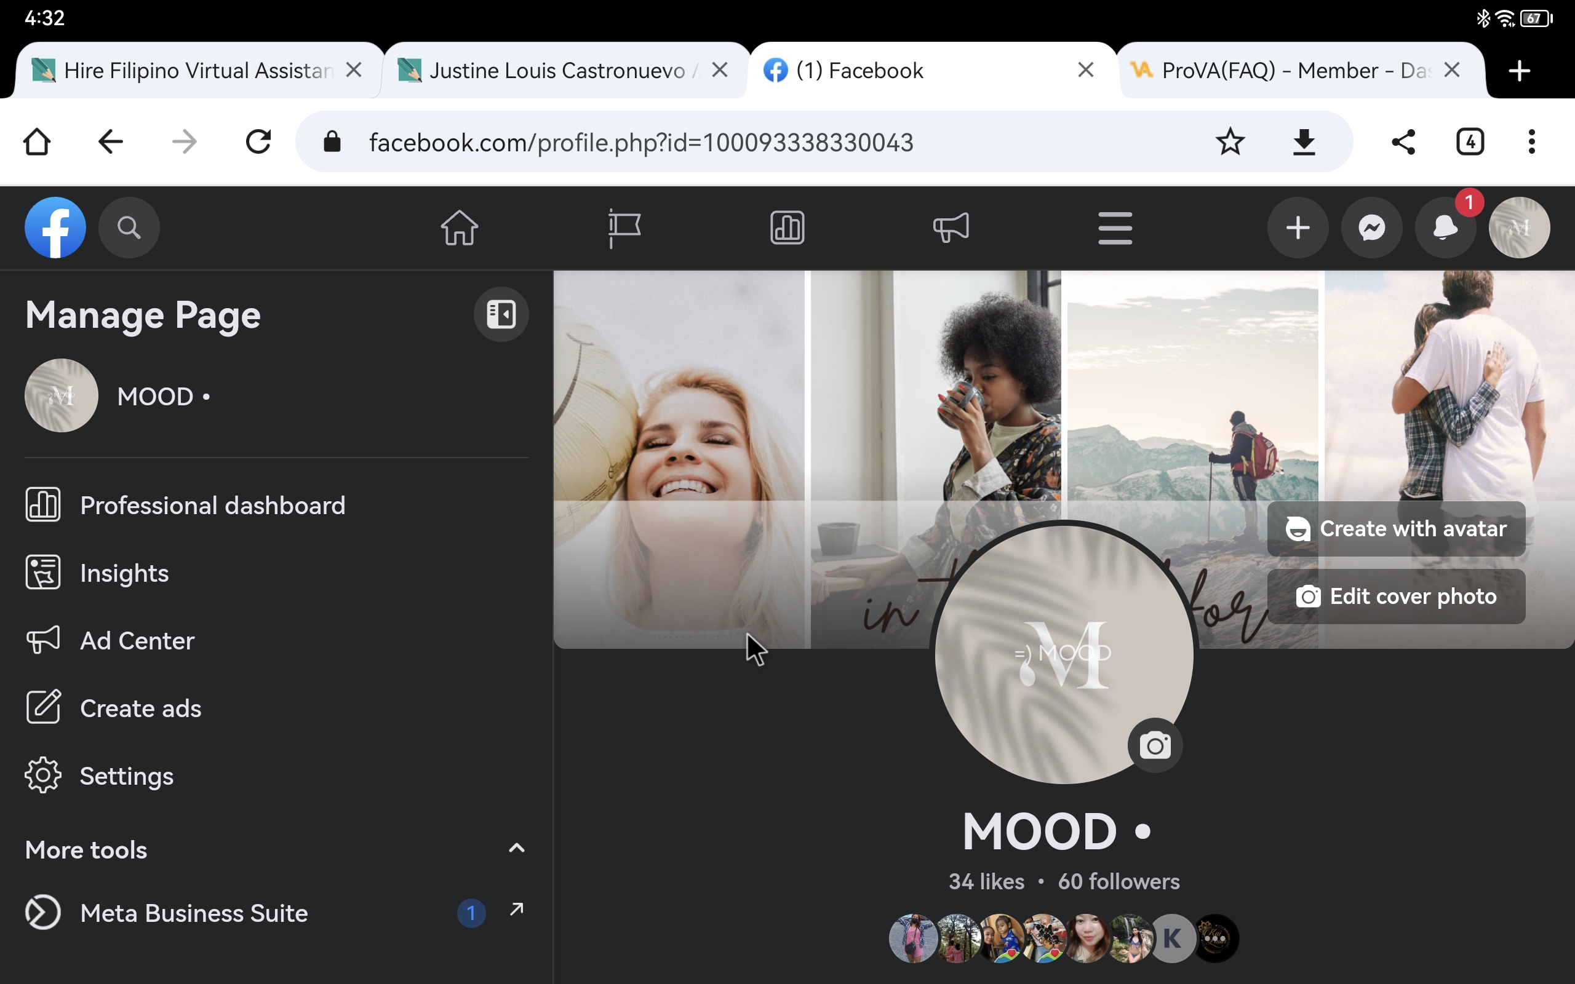
Task: Open notifications bell icon
Action: coord(1444,228)
